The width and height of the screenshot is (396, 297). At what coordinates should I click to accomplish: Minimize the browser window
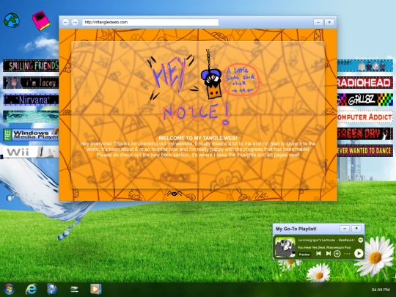(x=318, y=22)
